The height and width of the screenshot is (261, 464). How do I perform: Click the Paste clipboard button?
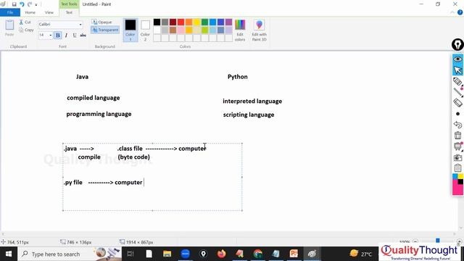tap(9, 28)
